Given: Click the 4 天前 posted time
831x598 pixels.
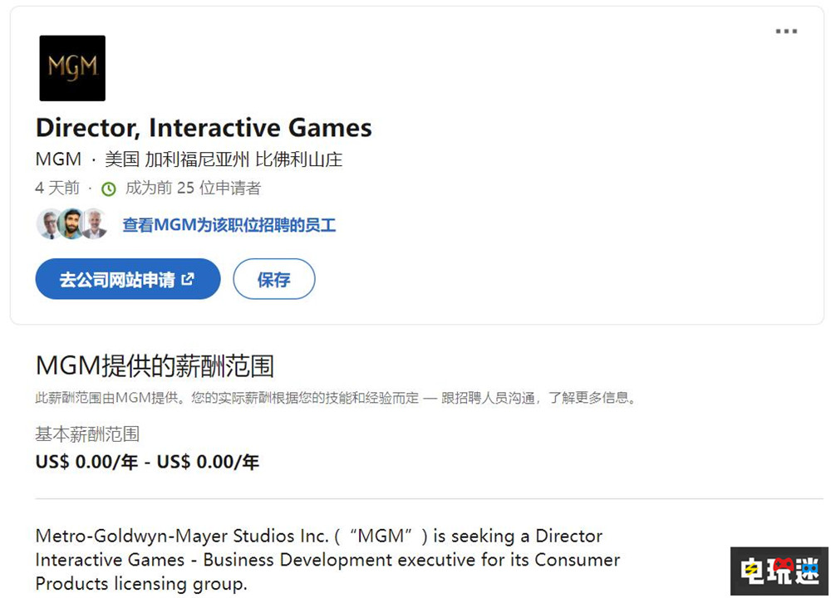Looking at the screenshot, I should click(x=57, y=189).
